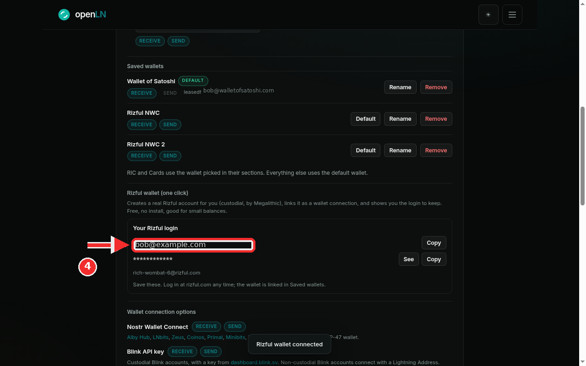Click the SEND badge beside Blink API key
The image size is (586, 366).
211,352
